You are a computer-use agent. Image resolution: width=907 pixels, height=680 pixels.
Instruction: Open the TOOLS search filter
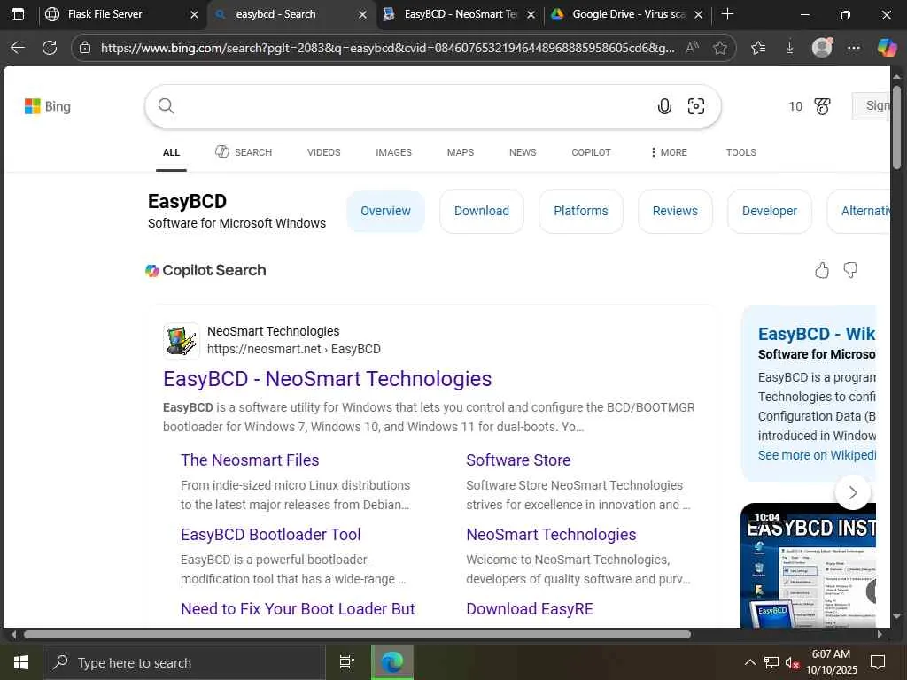(x=741, y=152)
